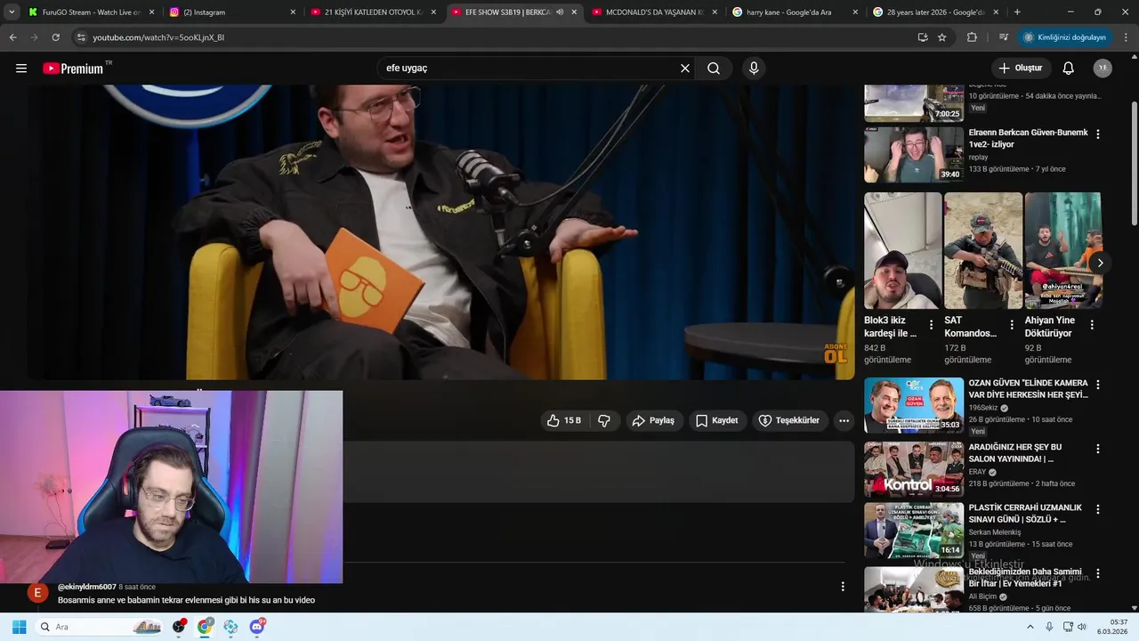Show hidden system tray icons chevron
This screenshot has width=1139, height=641.
(1030, 627)
